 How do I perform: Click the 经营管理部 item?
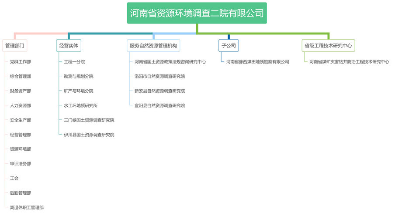[x=21, y=135]
